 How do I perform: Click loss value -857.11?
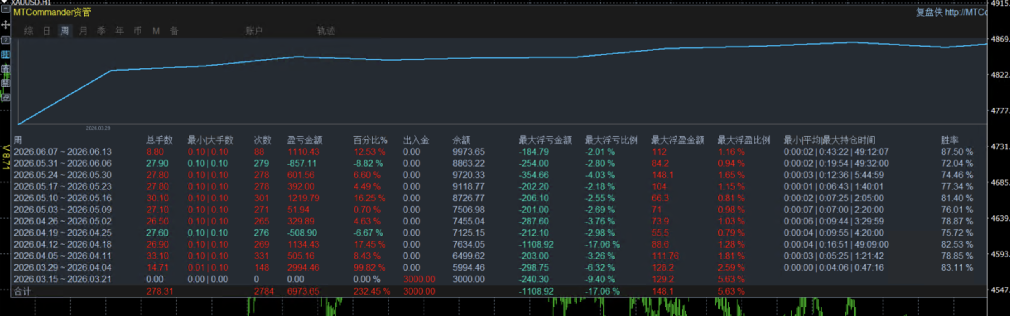click(302, 163)
